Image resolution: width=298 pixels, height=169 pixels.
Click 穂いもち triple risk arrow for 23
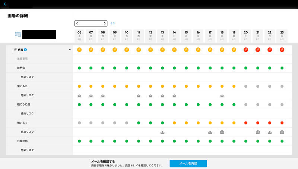pos(282,132)
